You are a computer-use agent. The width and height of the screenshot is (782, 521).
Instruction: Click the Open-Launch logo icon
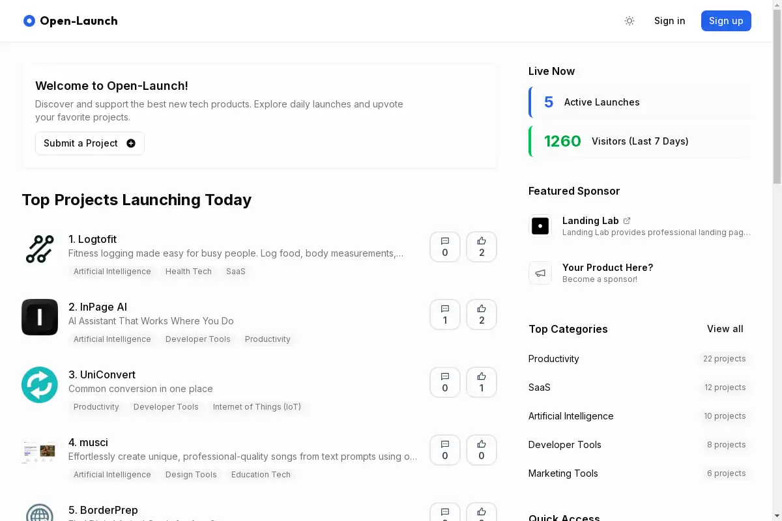29,21
